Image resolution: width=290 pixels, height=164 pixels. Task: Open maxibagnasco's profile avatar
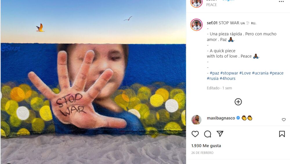pyautogui.click(x=196, y=120)
